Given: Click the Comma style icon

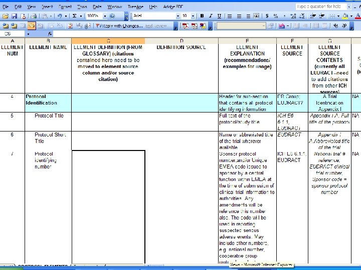Looking at the screenshot, I should (x=285, y=16).
